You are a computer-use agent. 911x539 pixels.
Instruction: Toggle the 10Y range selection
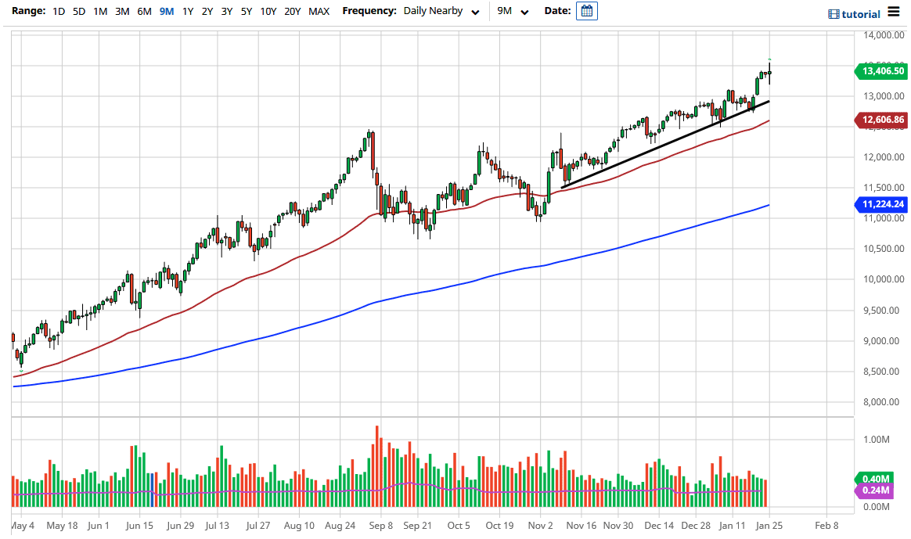click(x=268, y=12)
